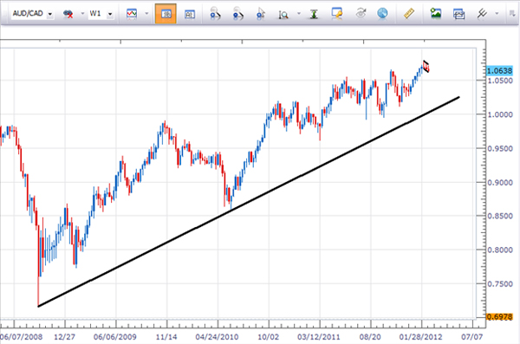
Task: Click the first zoom cursor tool icon
Action: [x=215, y=14]
